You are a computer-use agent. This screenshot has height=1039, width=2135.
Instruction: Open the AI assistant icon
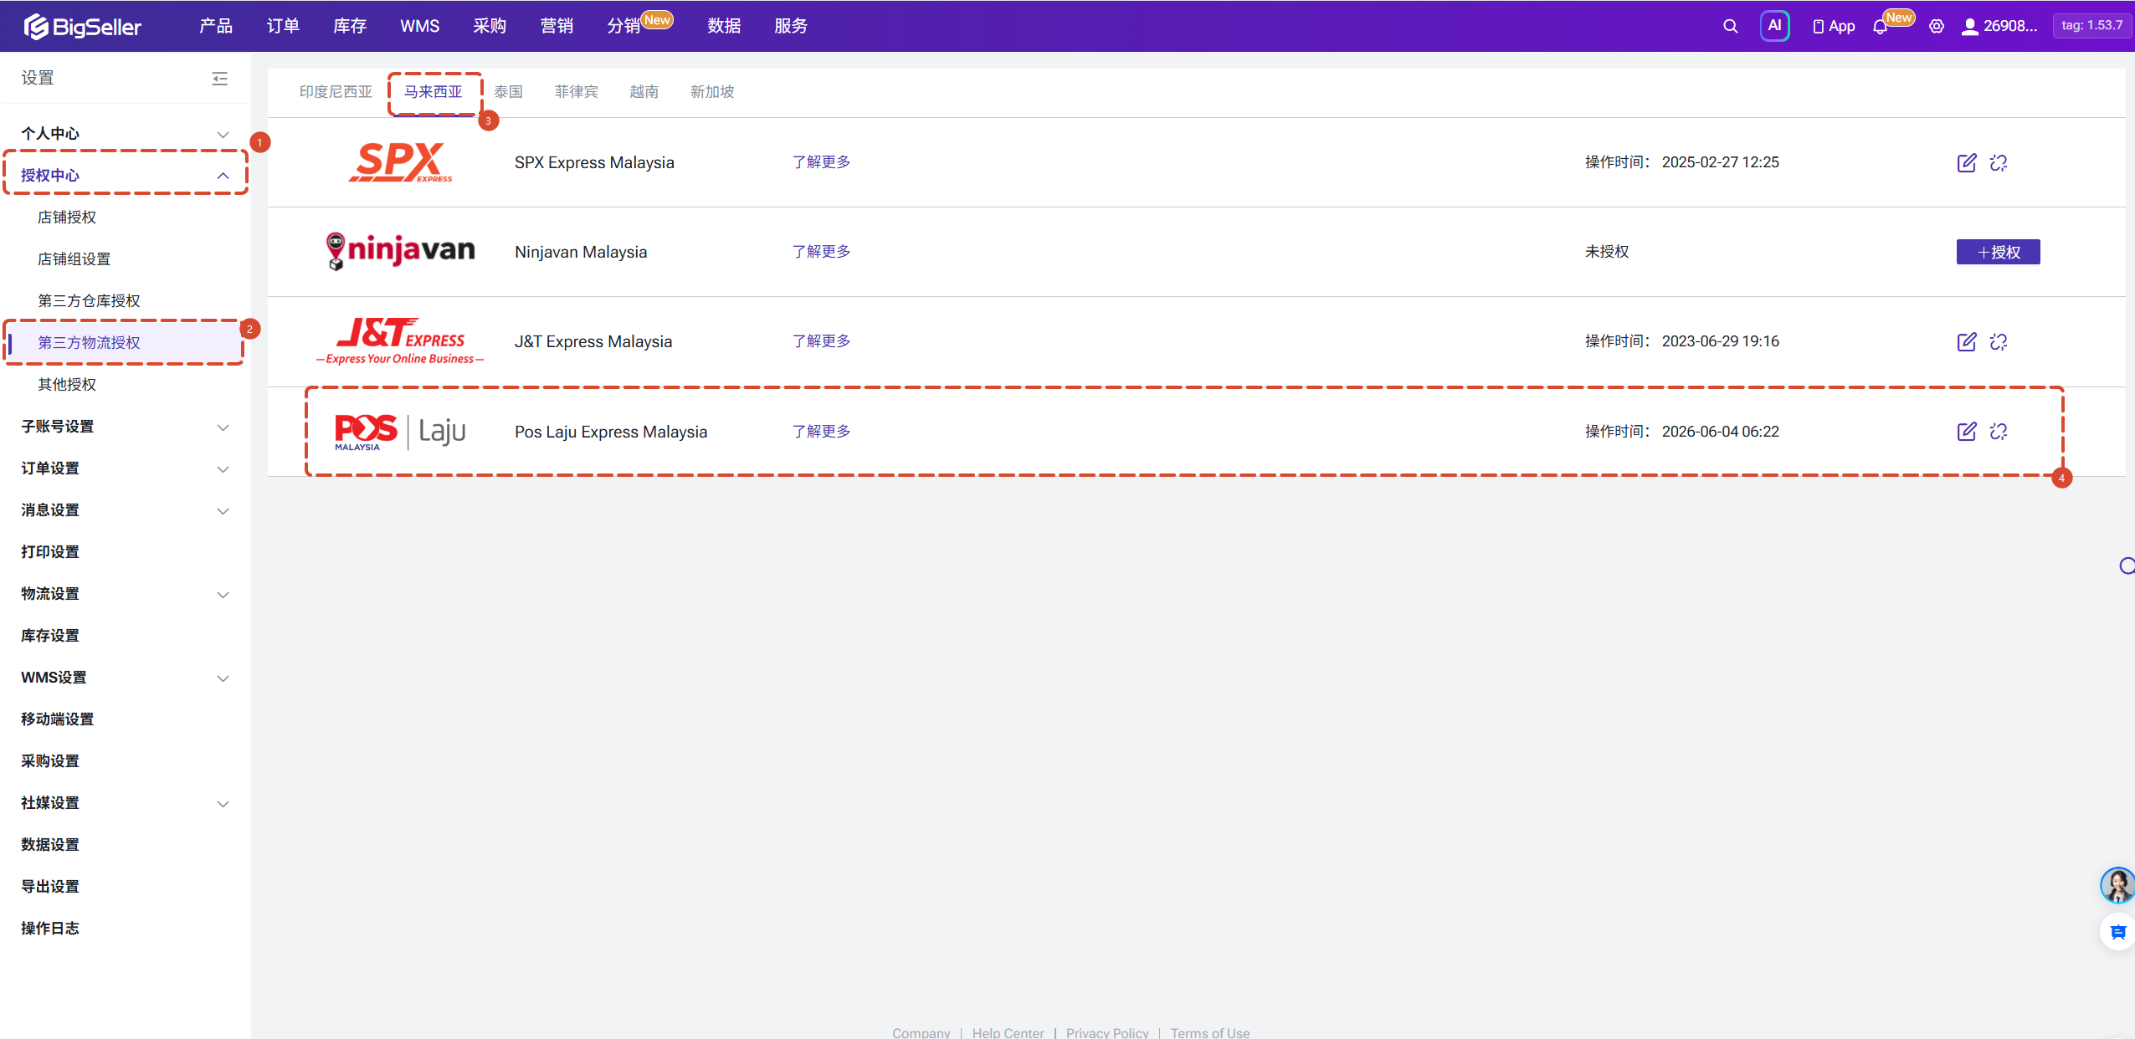pyautogui.click(x=1774, y=26)
